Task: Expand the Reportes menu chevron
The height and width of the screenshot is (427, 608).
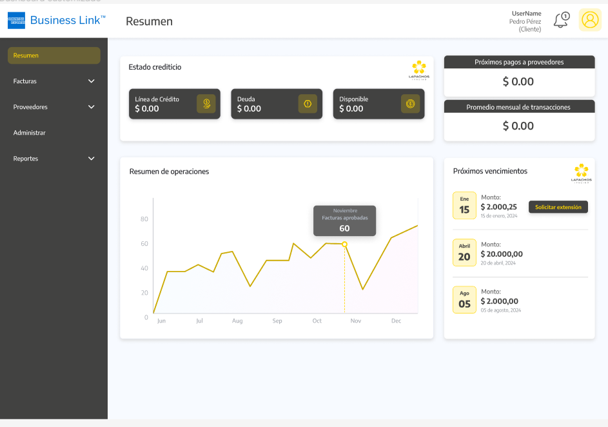Action: tap(91, 159)
